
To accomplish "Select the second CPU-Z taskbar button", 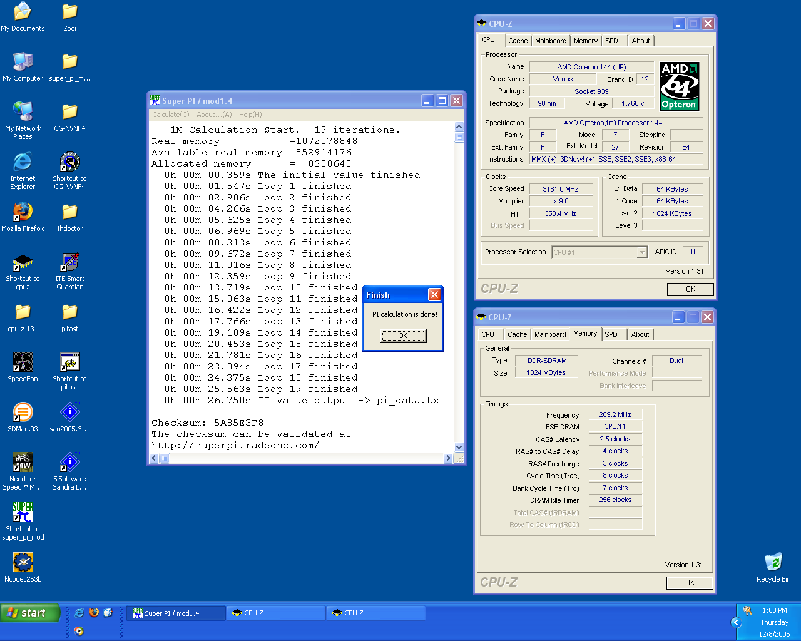I will click(x=376, y=613).
